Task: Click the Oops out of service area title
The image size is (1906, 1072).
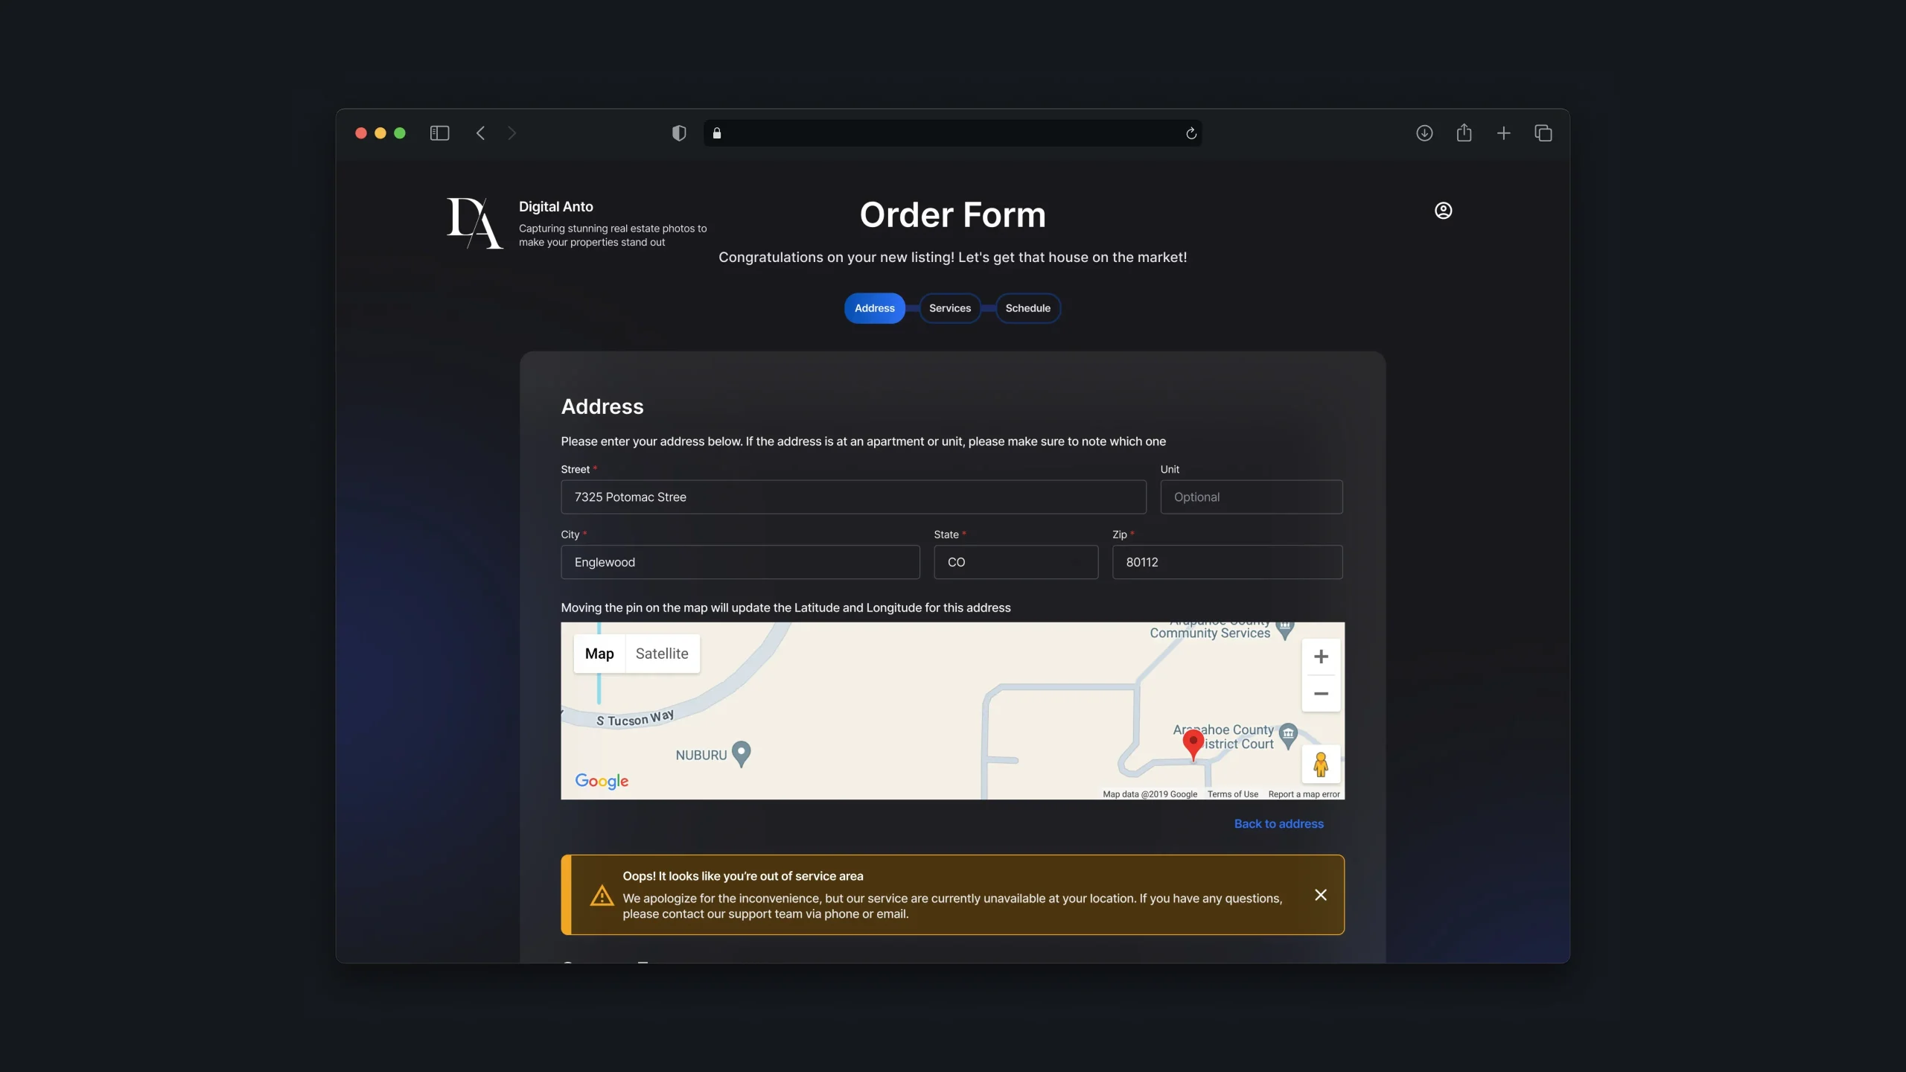Action: coord(742,876)
